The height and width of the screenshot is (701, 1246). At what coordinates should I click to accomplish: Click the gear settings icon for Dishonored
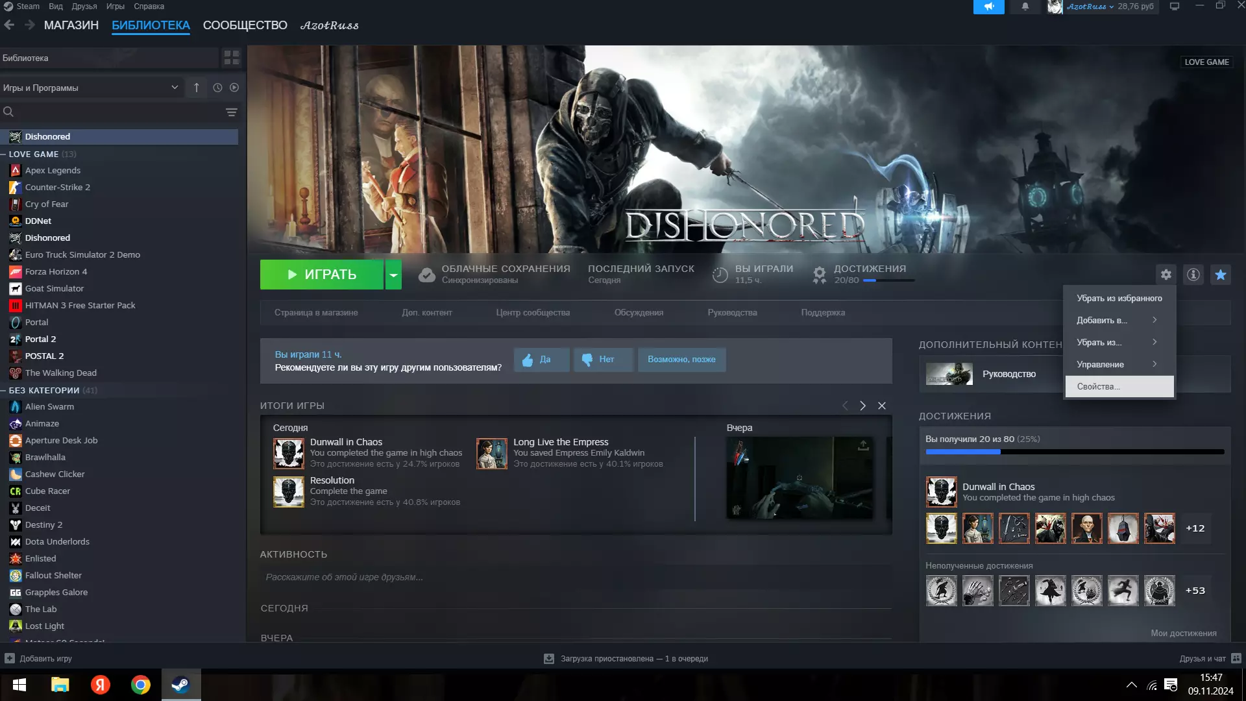(1166, 275)
